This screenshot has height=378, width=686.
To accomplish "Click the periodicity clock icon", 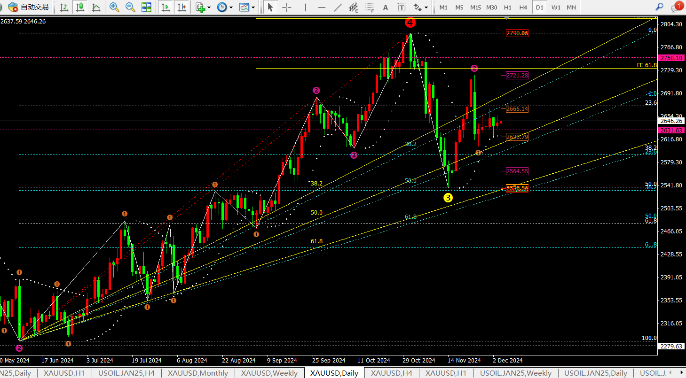I will point(222,7).
